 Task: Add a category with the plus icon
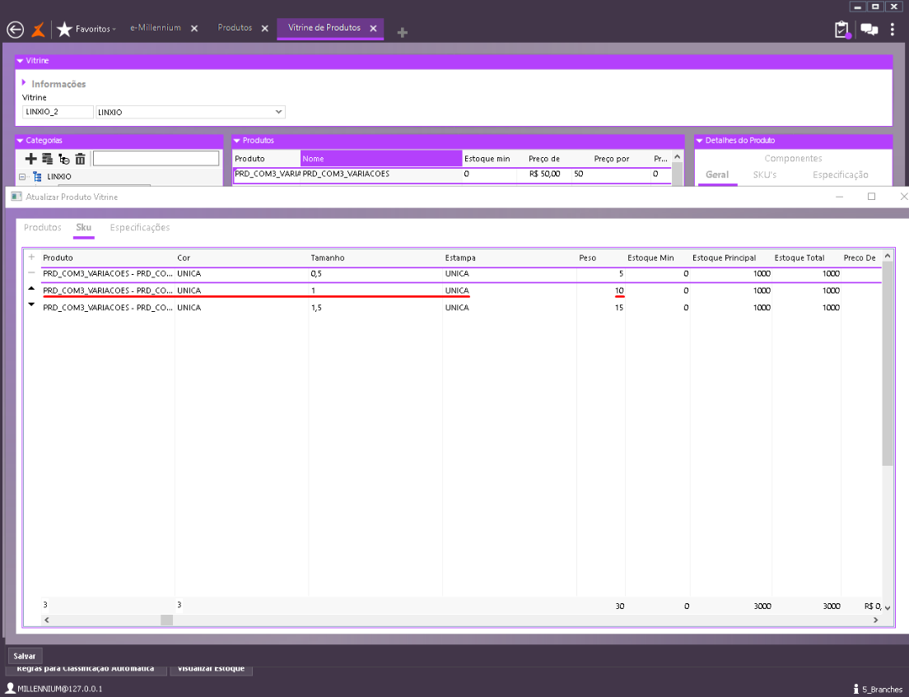(30, 159)
